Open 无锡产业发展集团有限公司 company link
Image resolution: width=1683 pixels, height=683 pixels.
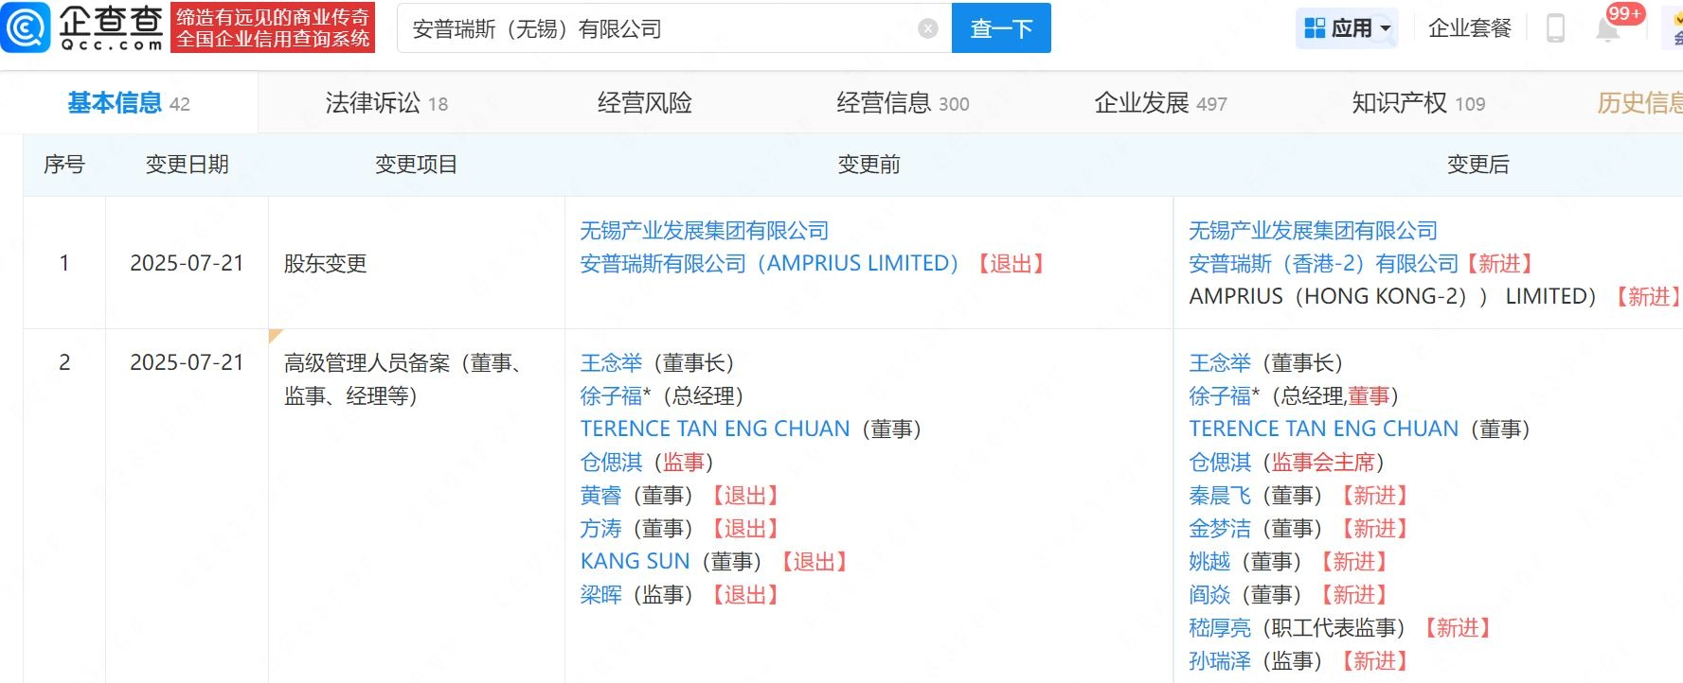[x=704, y=230]
